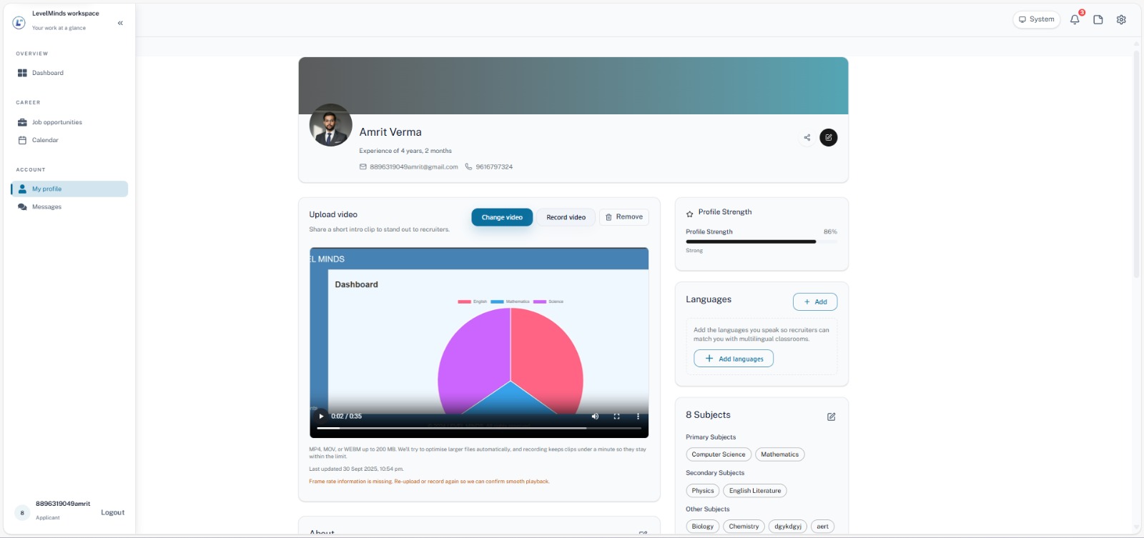Viewport: 1144px width, 538px height.
Task: Select the Computer Science subject chip
Action: pyautogui.click(x=719, y=454)
